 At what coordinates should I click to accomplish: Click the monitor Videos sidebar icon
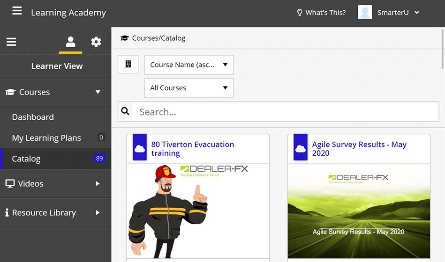[10, 183]
